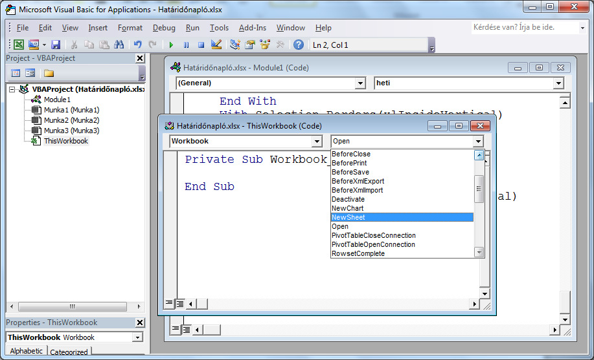Open heti procedure dropdown in Module1 window
The width and height of the screenshot is (594, 360).
(558, 83)
